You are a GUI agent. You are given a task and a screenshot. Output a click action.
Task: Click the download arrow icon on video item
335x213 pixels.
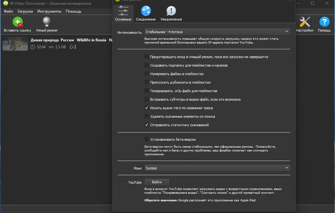pyautogui.click(x=71, y=47)
